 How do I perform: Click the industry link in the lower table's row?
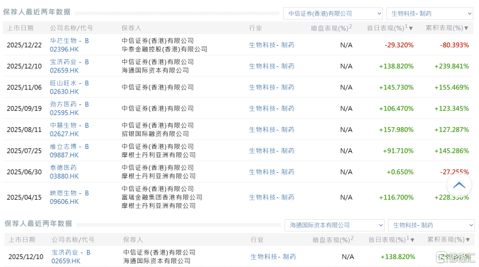pyautogui.click(x=273, y=257)
